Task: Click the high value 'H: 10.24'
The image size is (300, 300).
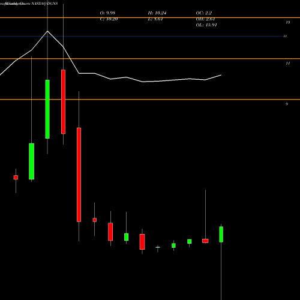Action: (157, 13)
